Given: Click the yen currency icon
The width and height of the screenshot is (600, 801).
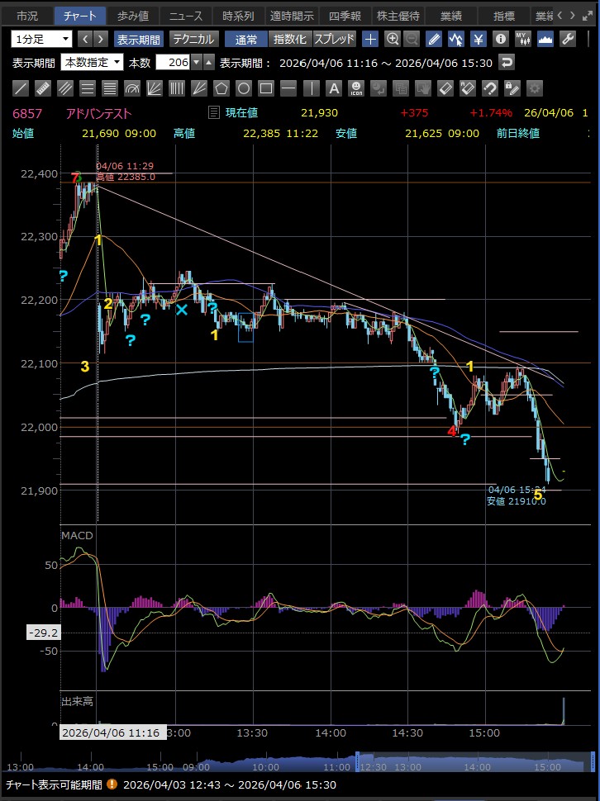Looking at the screenshot, I should [479, 39].
